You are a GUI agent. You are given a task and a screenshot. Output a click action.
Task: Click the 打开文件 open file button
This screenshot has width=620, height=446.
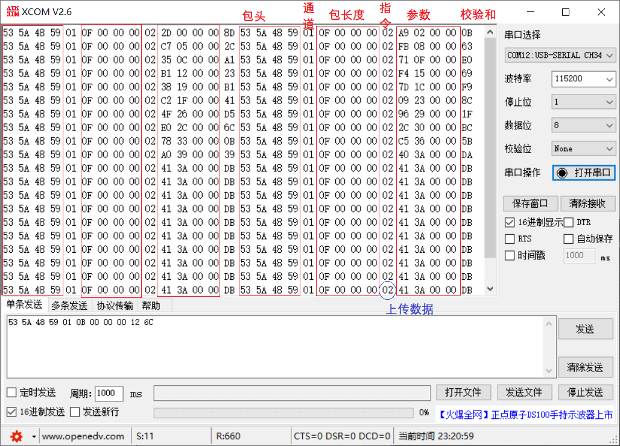click(x=463, y=392)
